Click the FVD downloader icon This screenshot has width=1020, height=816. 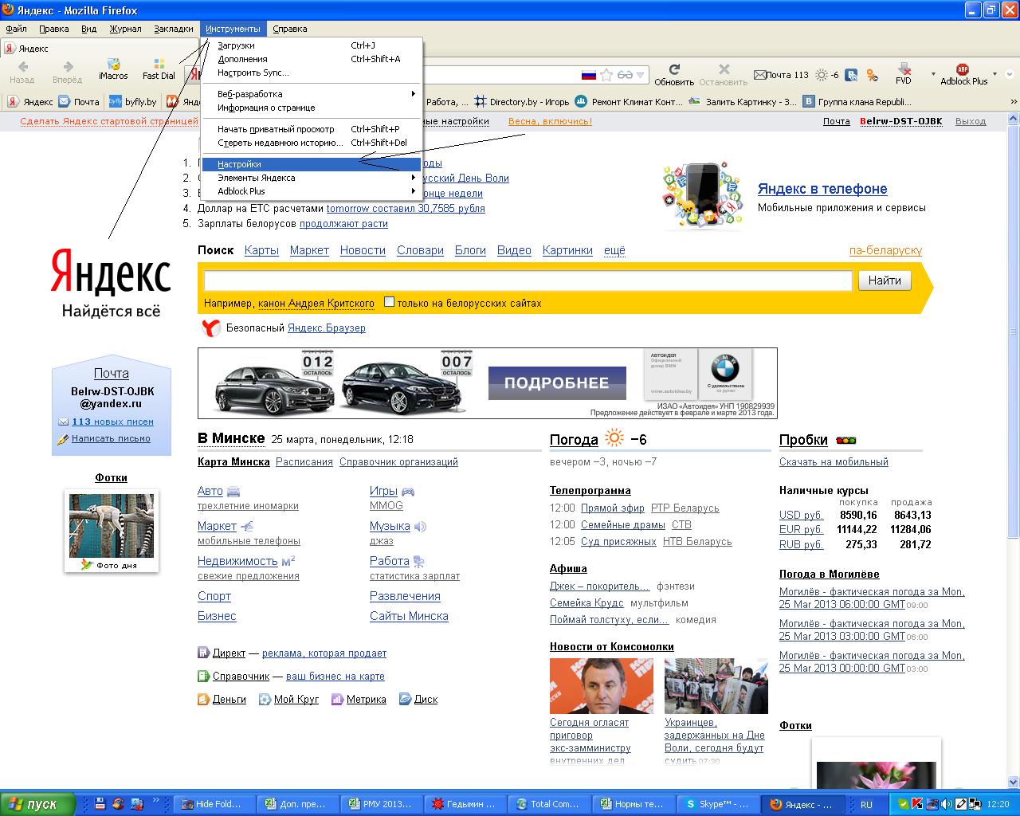click(904, 73)
